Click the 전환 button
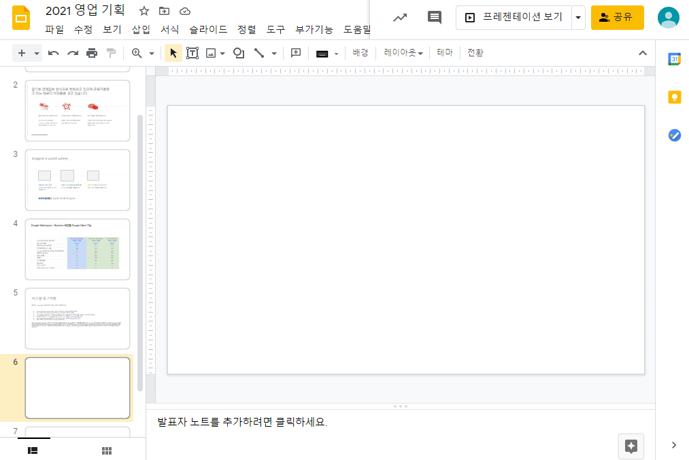The width and height of the screenshot is (689, 460). tap(475, 53)
